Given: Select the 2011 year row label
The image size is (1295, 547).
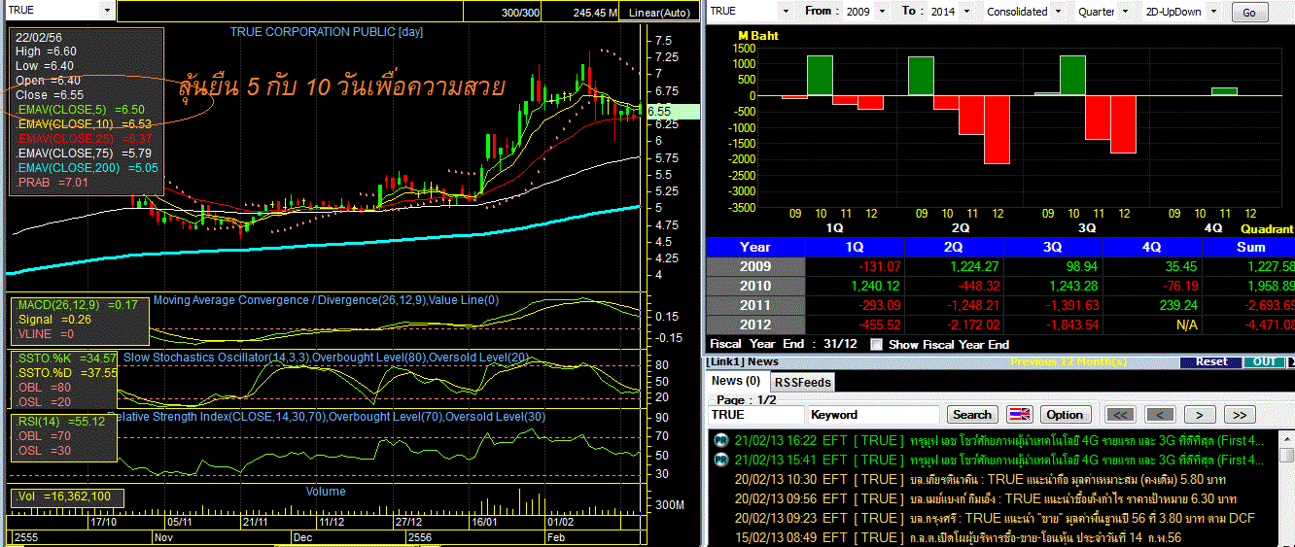Looking at the screenshot, I should (755, 305).
